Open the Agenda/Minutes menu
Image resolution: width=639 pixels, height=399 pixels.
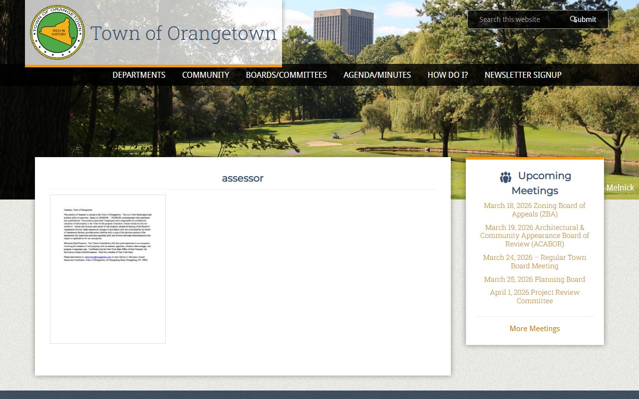[377, 75]
